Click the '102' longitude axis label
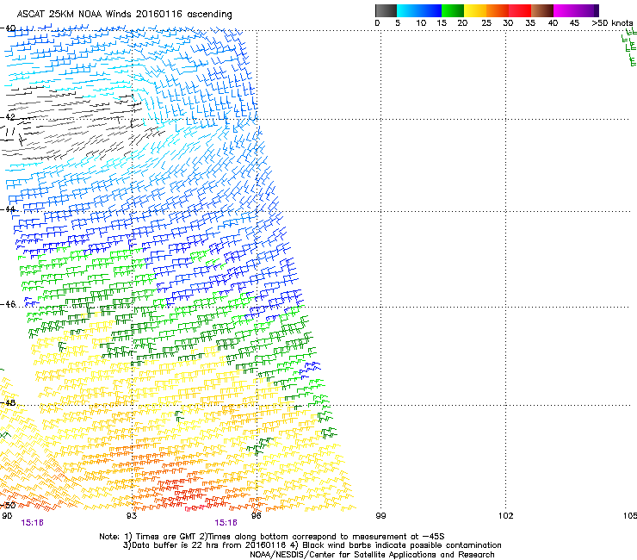Screen dimensions: 637x560 (x=506, y=516)
